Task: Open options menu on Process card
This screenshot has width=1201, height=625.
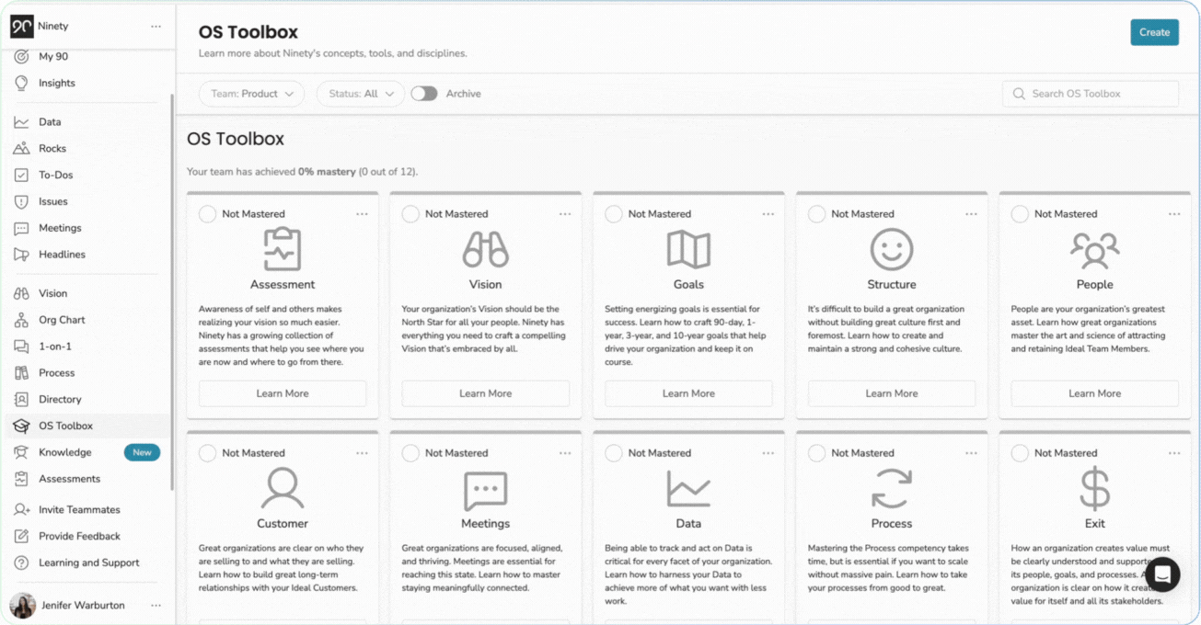Action: [x=971, y=453]
